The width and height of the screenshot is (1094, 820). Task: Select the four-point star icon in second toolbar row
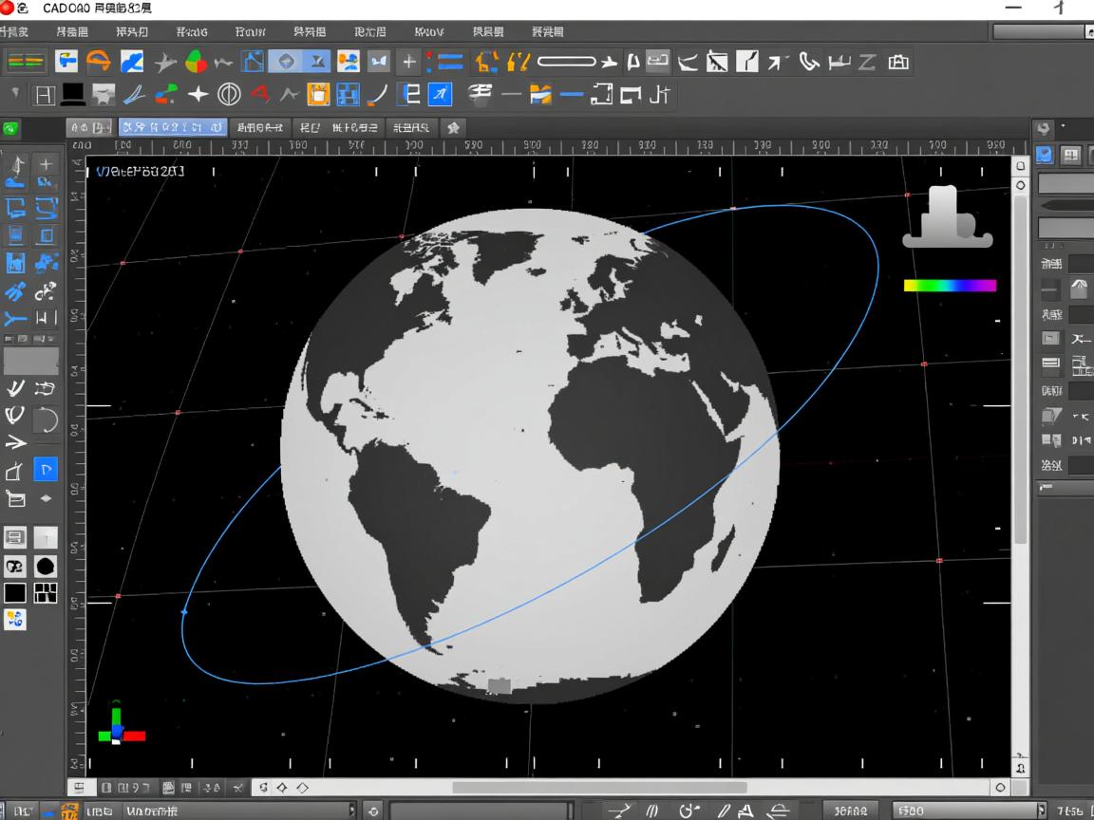[x=198, y=94]
